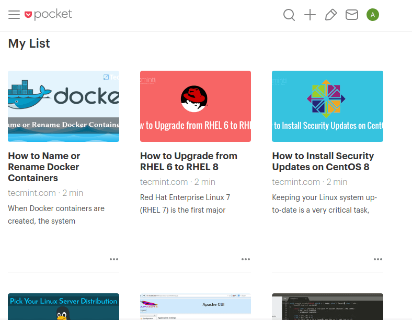Activate the pencil bulk edit icon
The image size is (412, 320).
(x=331, y=15)
